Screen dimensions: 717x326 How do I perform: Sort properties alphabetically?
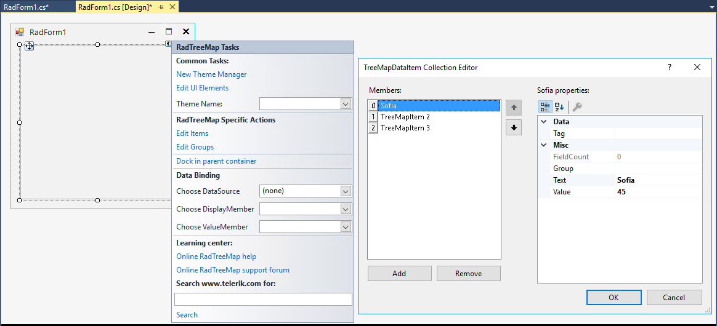tap(559, 107)
